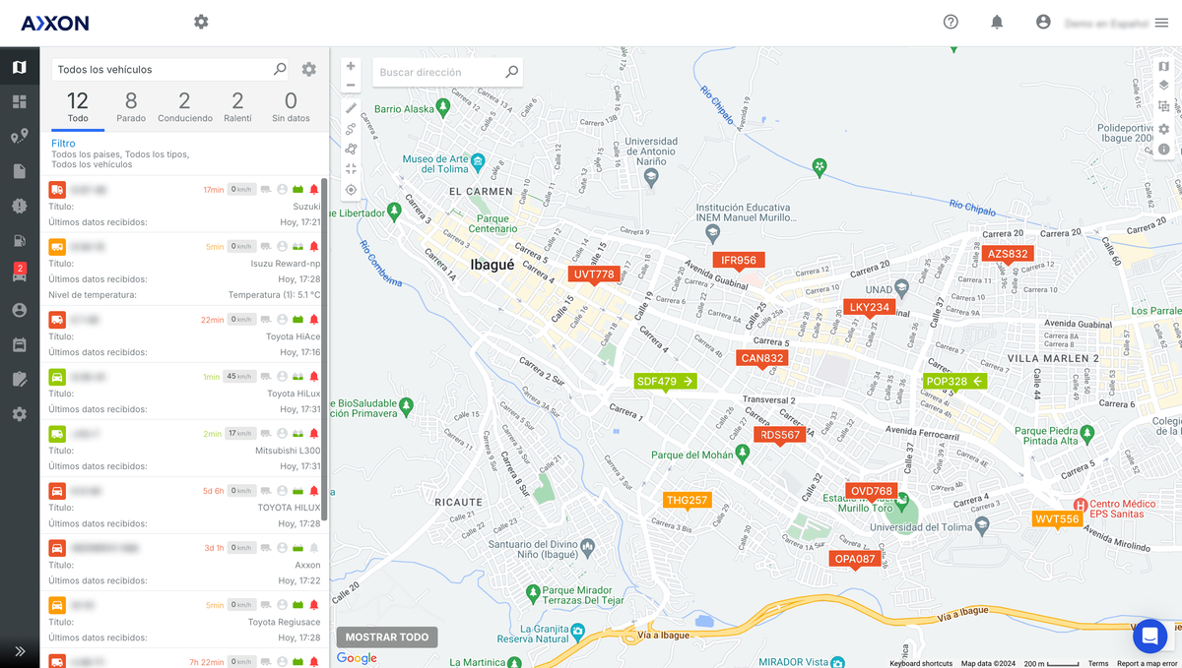Viewport: 1182px width, 668px height.
Task: Open the geofence grouping icon in right toolbar
Action: coord(1163,107)
